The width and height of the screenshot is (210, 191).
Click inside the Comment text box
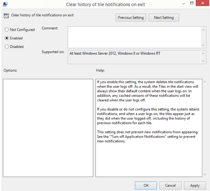tap(134, 37)
